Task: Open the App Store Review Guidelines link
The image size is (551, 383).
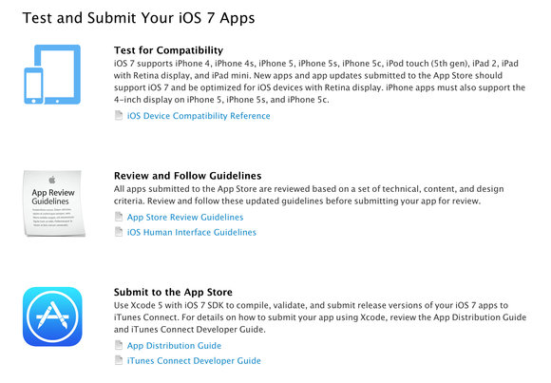Action: tap(185, 217)
